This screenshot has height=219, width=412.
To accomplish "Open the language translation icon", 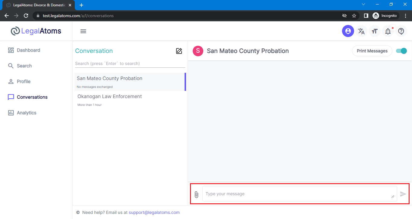I will click(361, 31).
